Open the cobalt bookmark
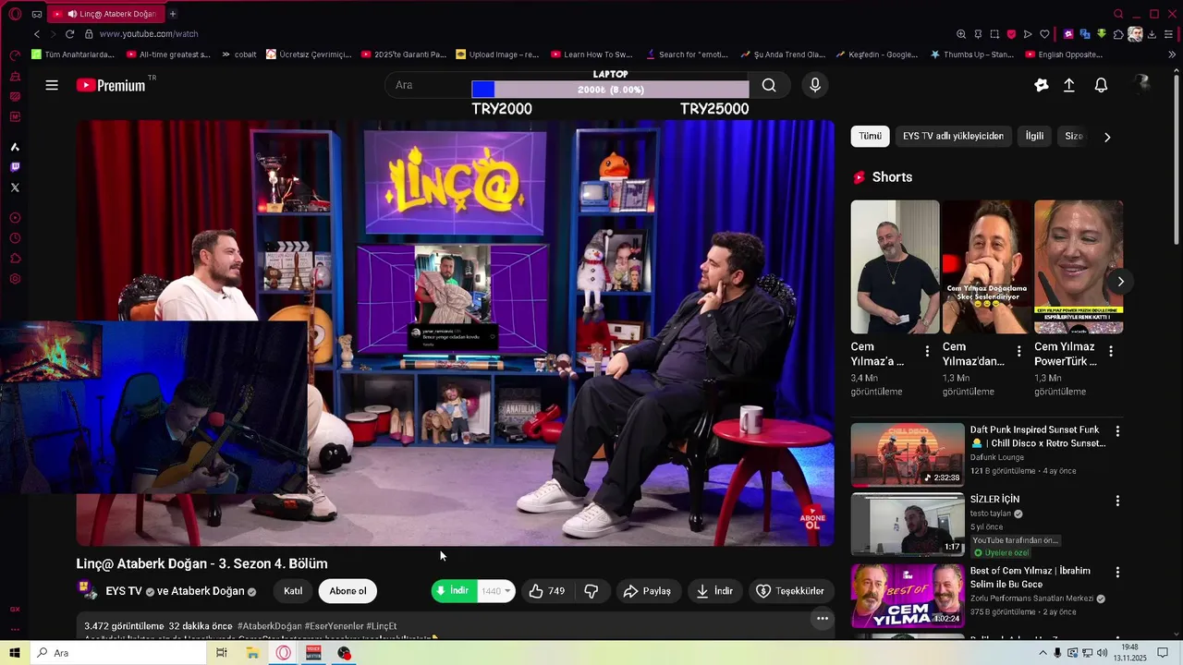The width and height of the screenshot is (1183, 665). 238,54
